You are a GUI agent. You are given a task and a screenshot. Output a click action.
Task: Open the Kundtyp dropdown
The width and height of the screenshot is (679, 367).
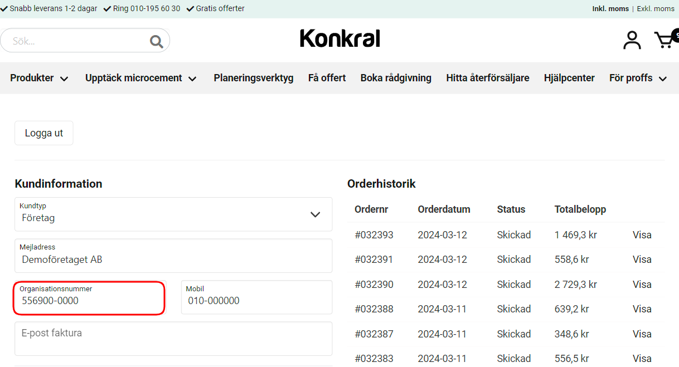click(173, 214)
